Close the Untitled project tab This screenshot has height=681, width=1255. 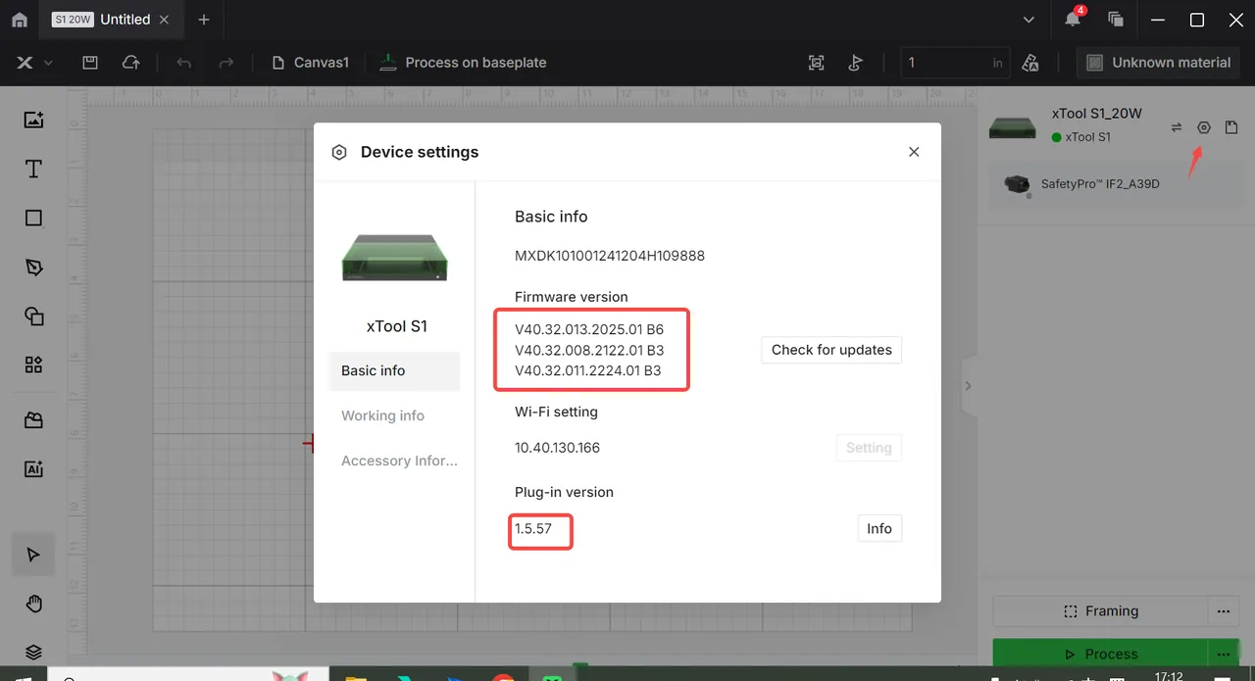164,20
